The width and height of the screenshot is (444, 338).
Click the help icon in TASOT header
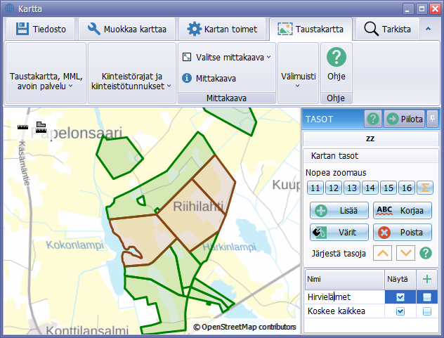pos(372,119)
